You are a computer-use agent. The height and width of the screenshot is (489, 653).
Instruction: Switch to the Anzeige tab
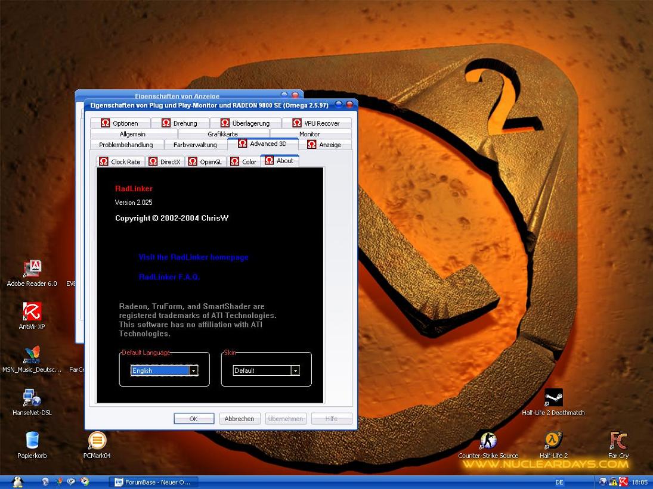coord(325,145)
